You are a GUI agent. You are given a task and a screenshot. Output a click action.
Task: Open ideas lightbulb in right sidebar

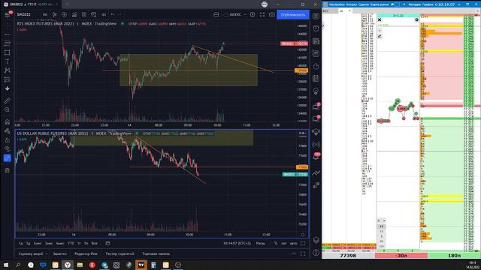[x=316, y=91]
